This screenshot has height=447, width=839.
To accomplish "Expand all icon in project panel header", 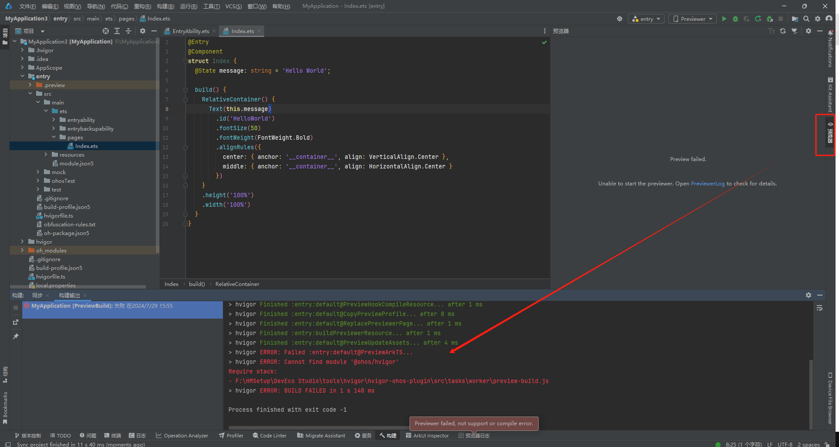I will tap(117, 31).
